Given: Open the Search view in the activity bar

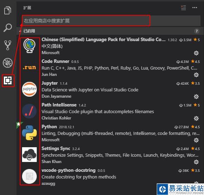Looking at the screenshot, I should pos(8,28).
